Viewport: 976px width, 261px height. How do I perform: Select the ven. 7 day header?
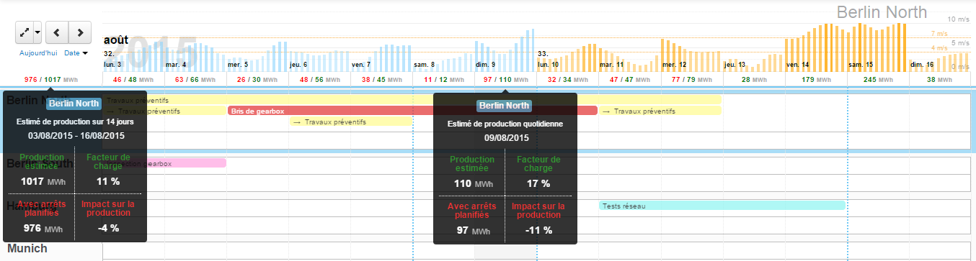362,65
